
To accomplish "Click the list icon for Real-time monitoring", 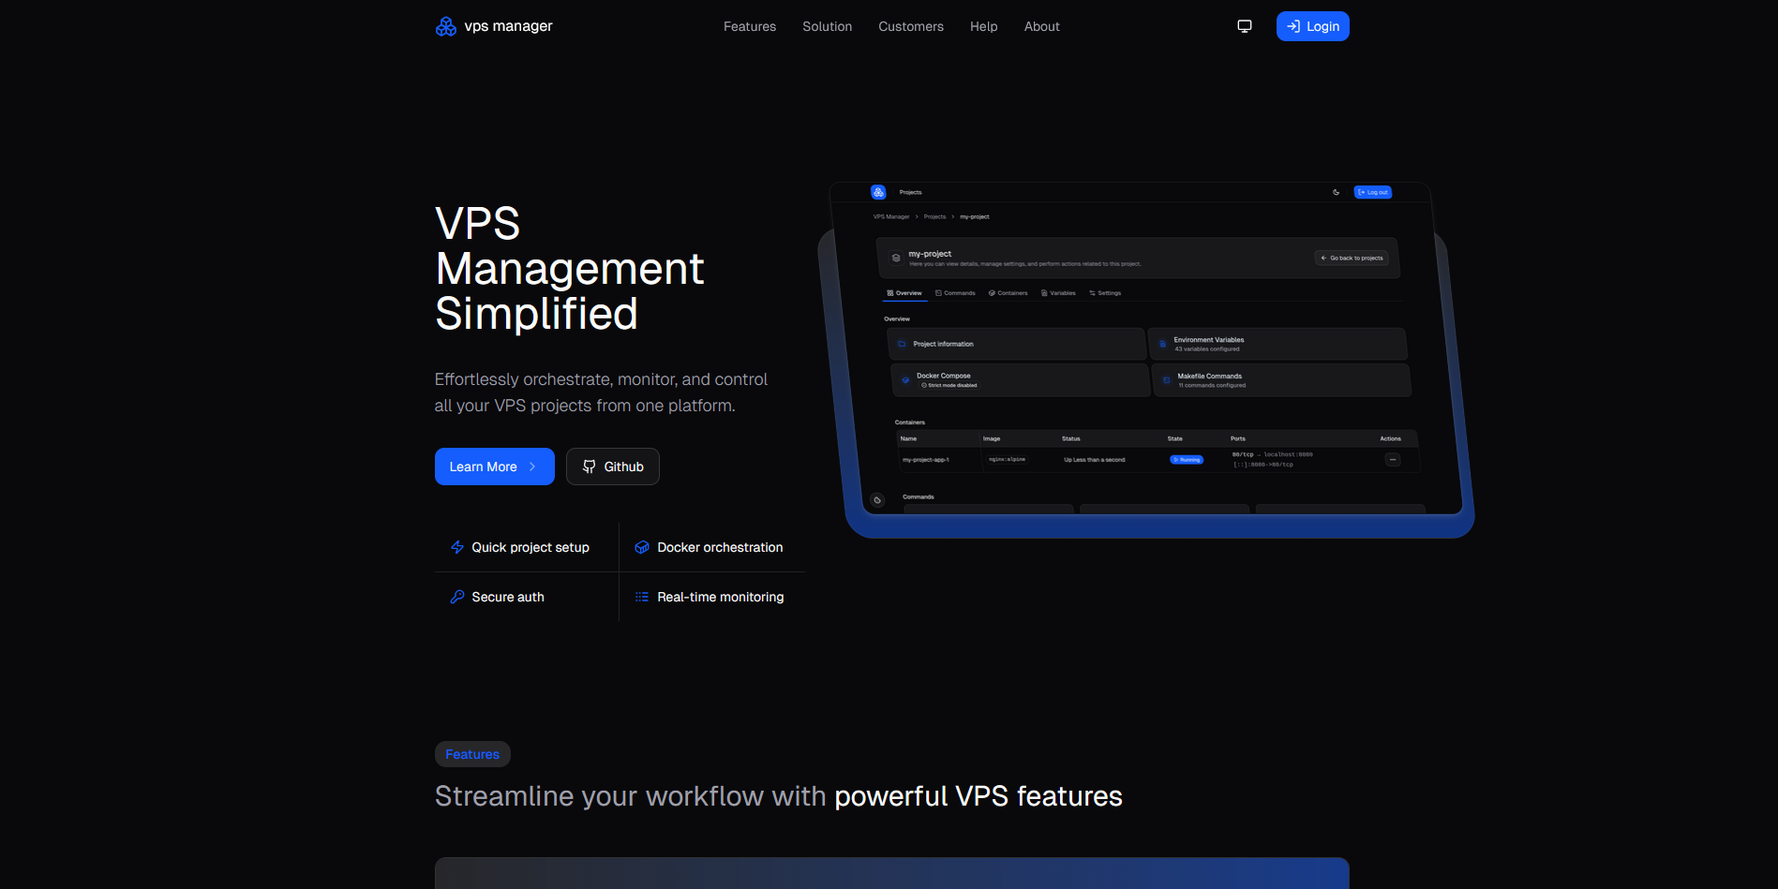I will 642,597.
